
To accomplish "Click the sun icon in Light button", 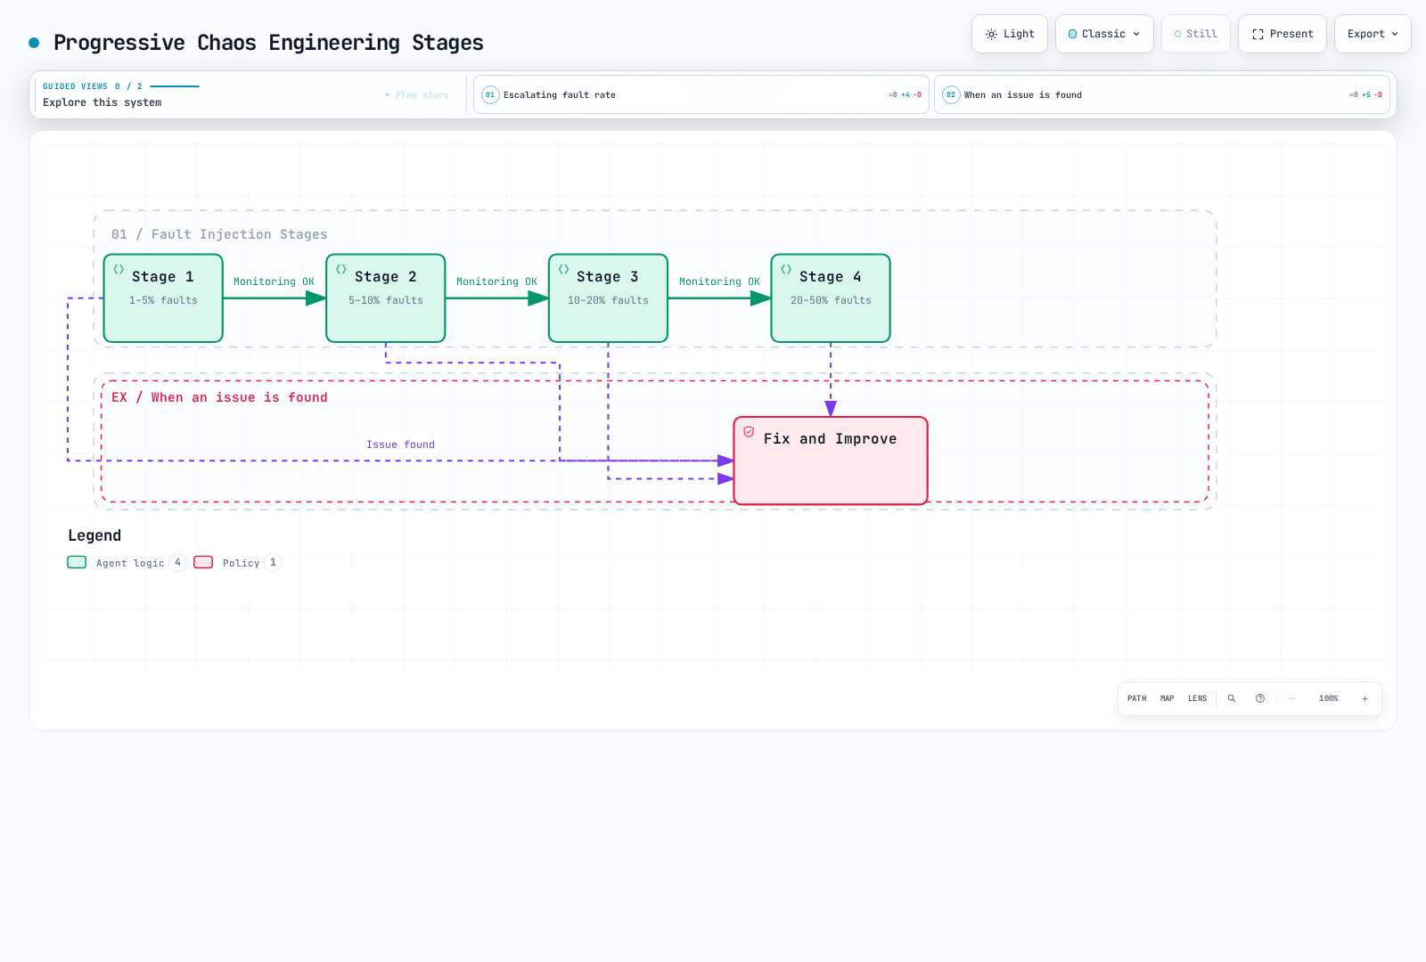I will 991,34.
